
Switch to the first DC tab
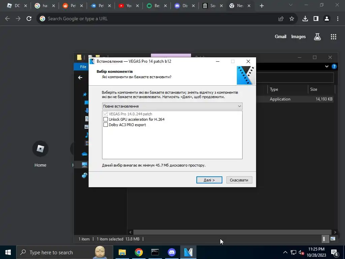[17, 6]
